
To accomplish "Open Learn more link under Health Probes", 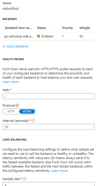I will coord(10,82).
